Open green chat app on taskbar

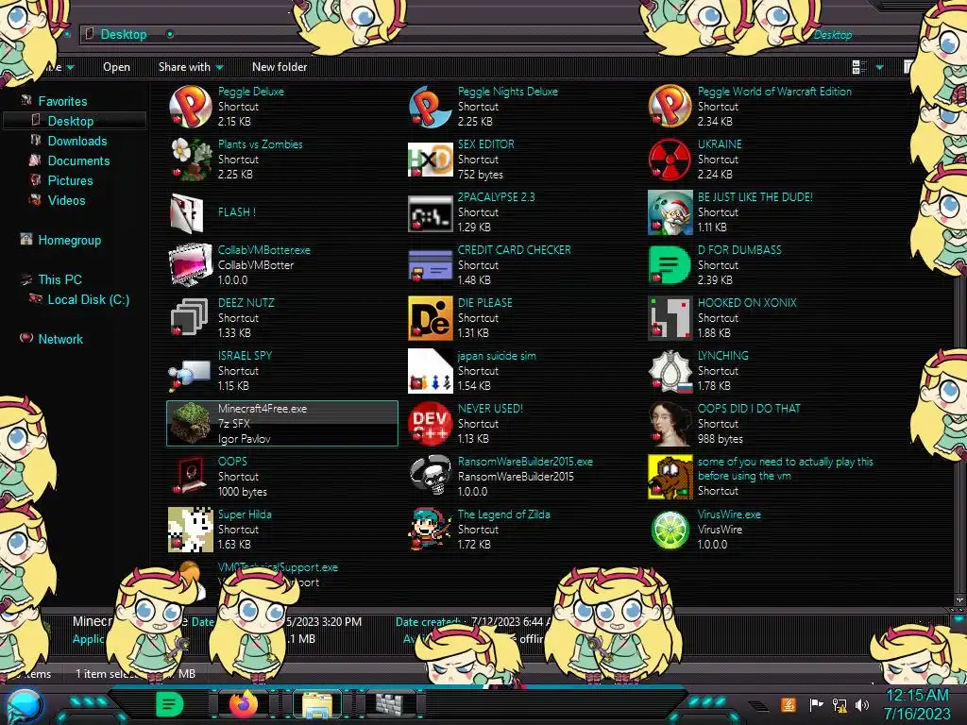click(x=170, y=704)
